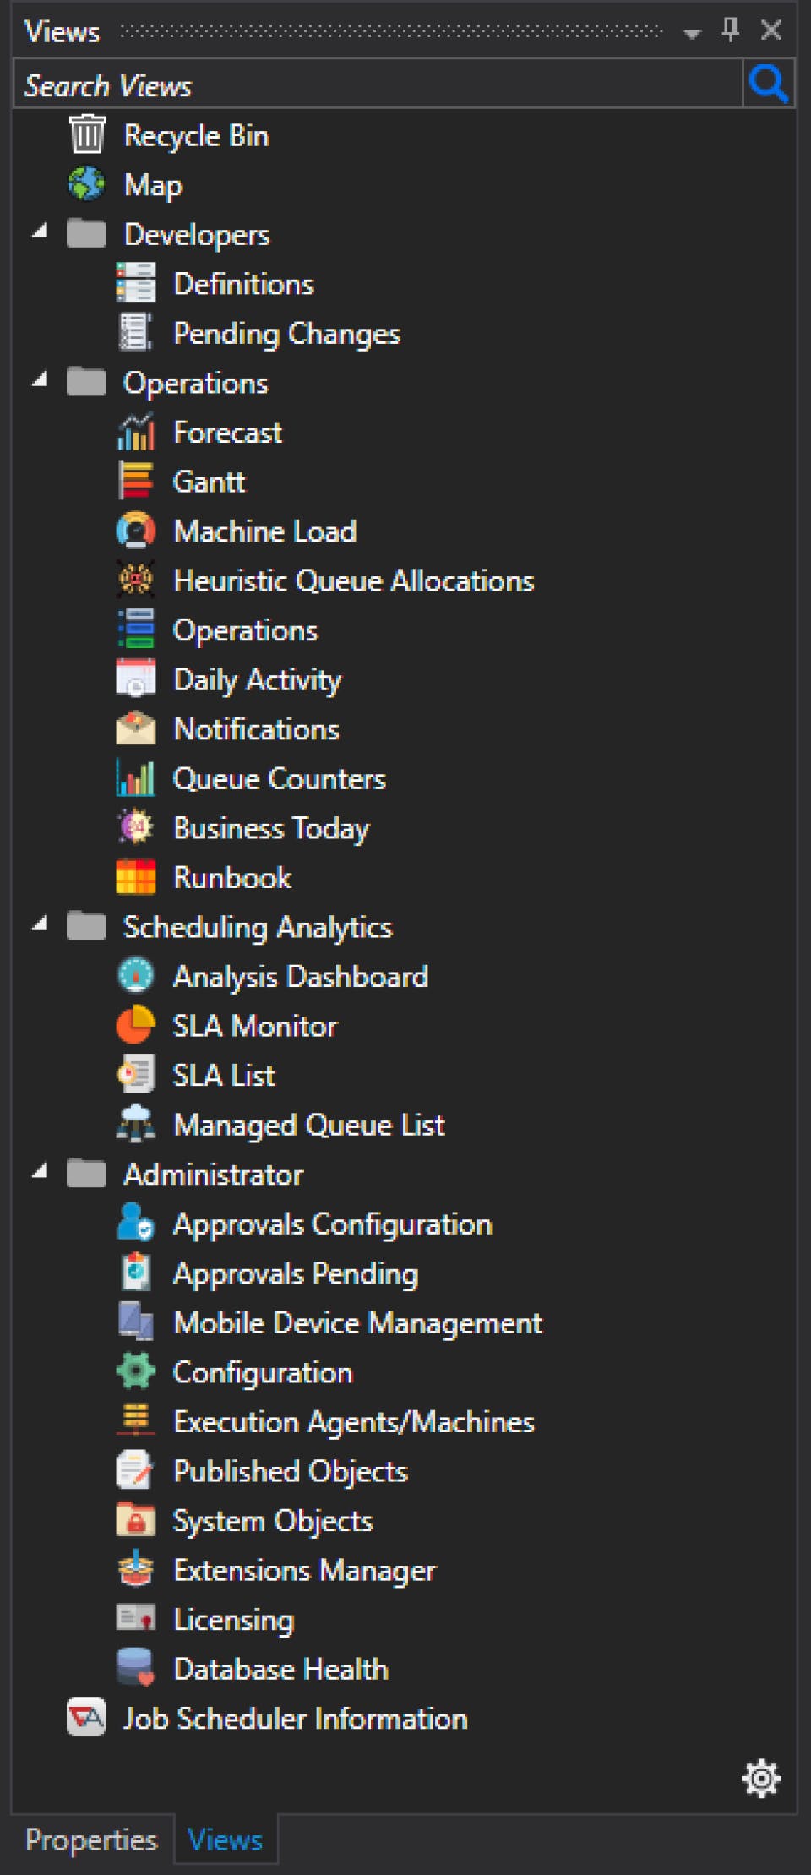811x1875 pixels.
Task: Click the Runbook grid icon
Action: [x=135, y=877]
